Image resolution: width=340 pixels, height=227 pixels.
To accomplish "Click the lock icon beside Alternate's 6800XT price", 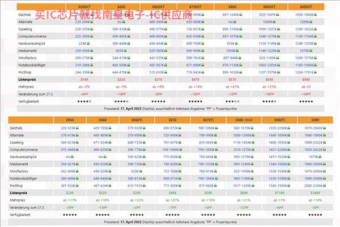I will click(x=274, y=22).
